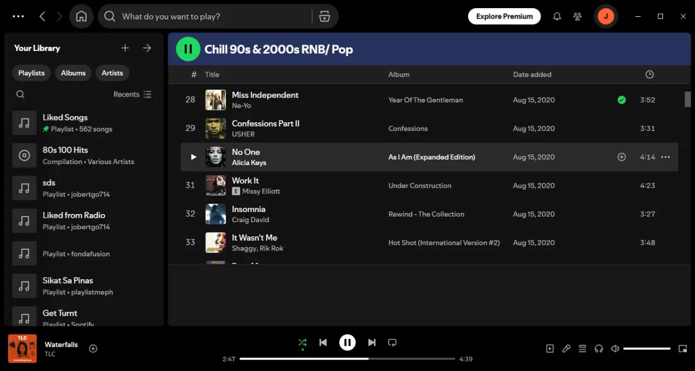Mute the volume speaker icon
The image size is (695, 371).
(x=615, y=349)
